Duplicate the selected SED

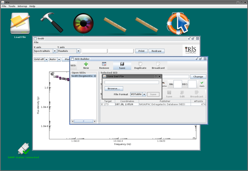140,66
